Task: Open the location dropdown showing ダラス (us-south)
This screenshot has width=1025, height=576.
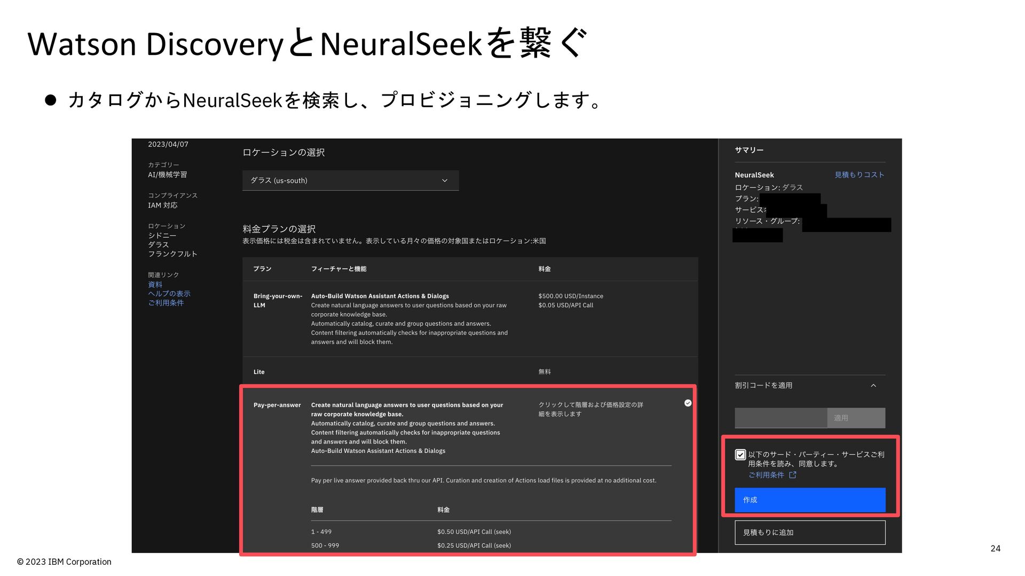Action: (x=350, y=180)
